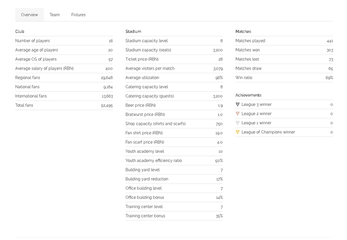Click the Ticket price (RBN) label
The width and height of the screenshot is (347, 240).
[142, 59]
